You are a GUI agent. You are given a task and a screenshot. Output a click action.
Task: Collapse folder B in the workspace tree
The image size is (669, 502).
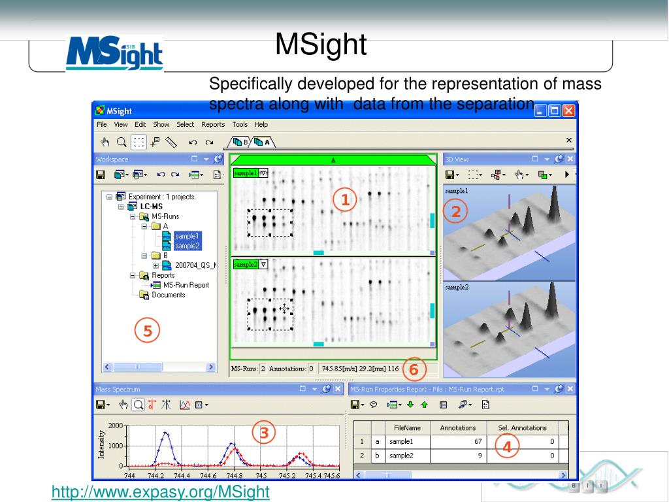144,256
